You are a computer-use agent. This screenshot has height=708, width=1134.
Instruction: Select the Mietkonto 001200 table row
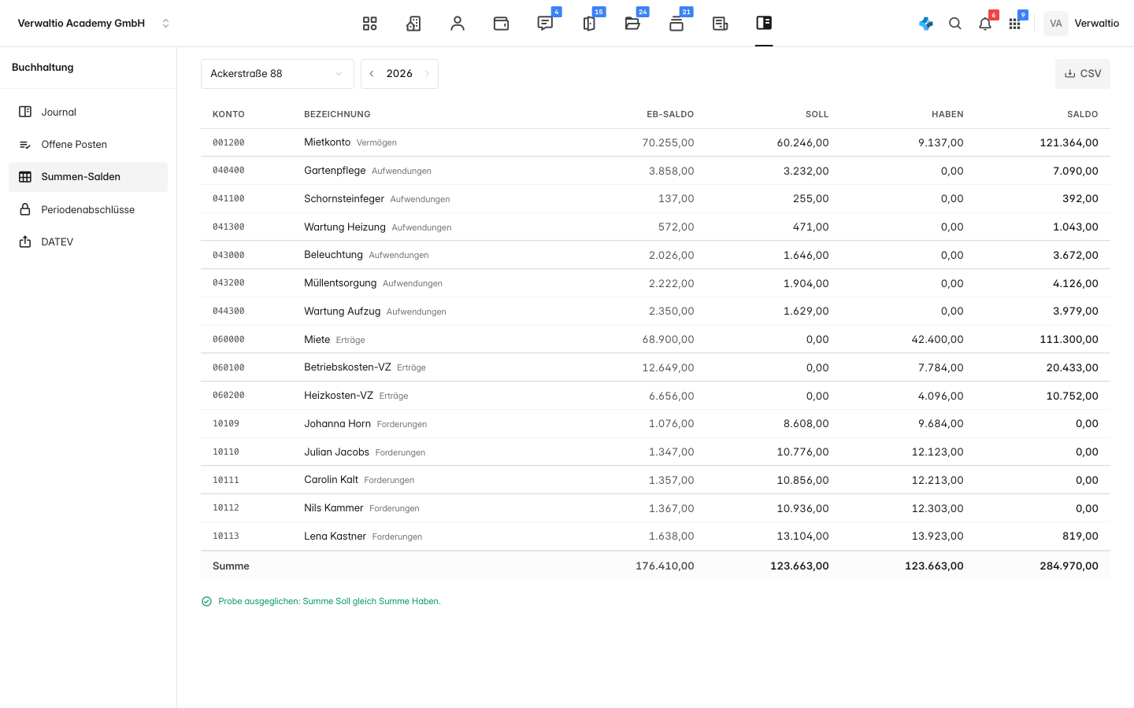[655, 142]
